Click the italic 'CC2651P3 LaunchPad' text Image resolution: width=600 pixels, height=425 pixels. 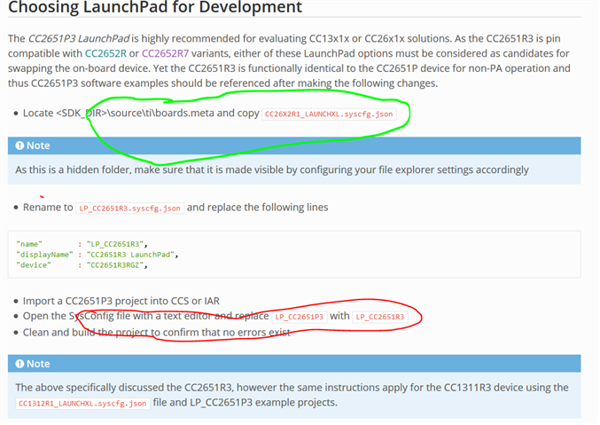click(x=79, y=38)
